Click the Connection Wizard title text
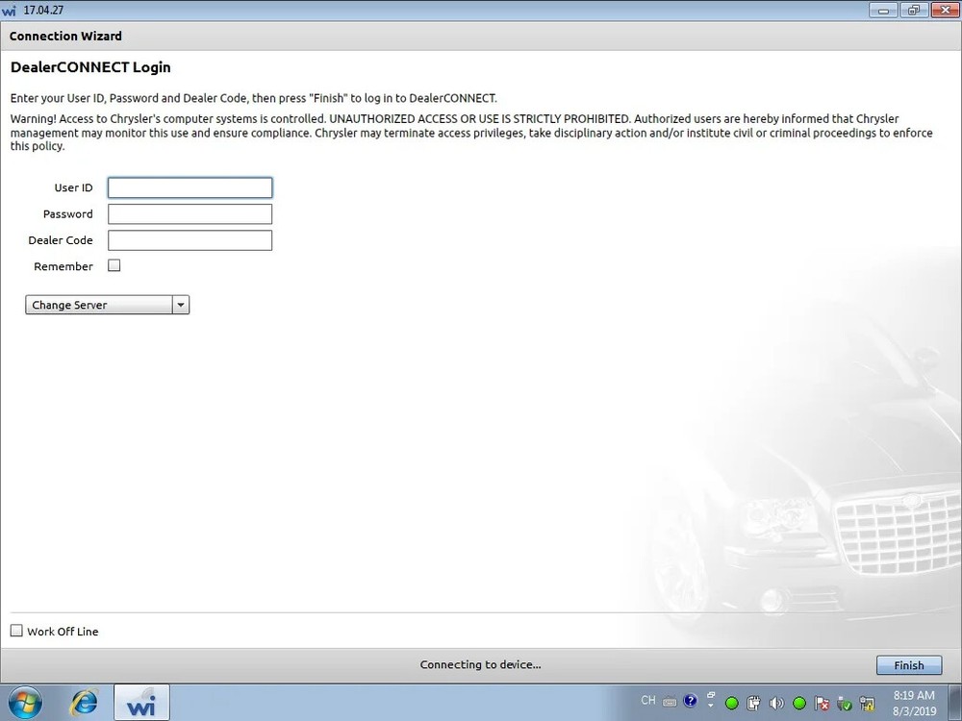962x721 pixels. 65,37
